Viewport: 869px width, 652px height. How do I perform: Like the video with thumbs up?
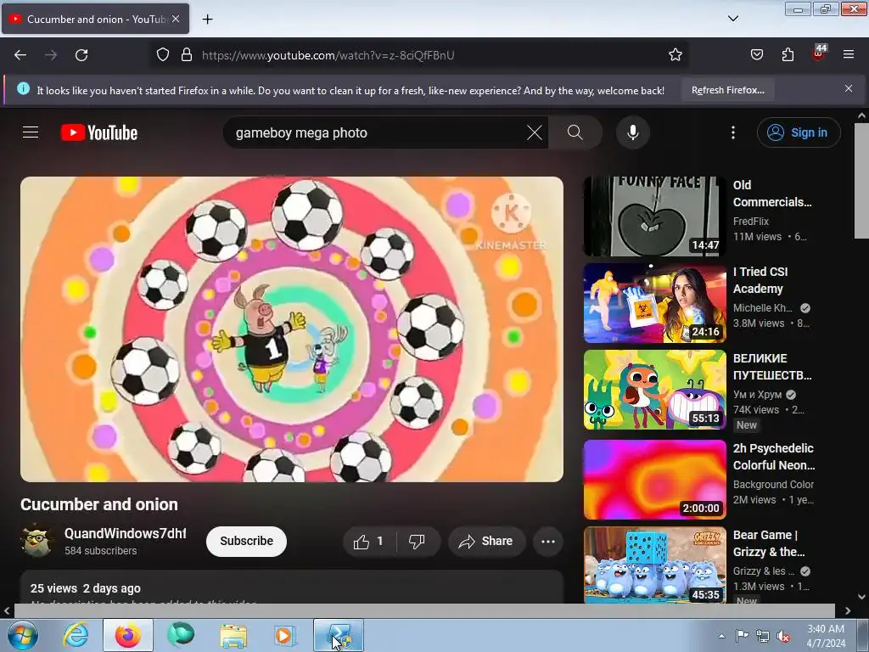click(368, 541)
